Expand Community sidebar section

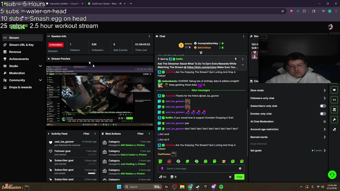click(40, 80)
